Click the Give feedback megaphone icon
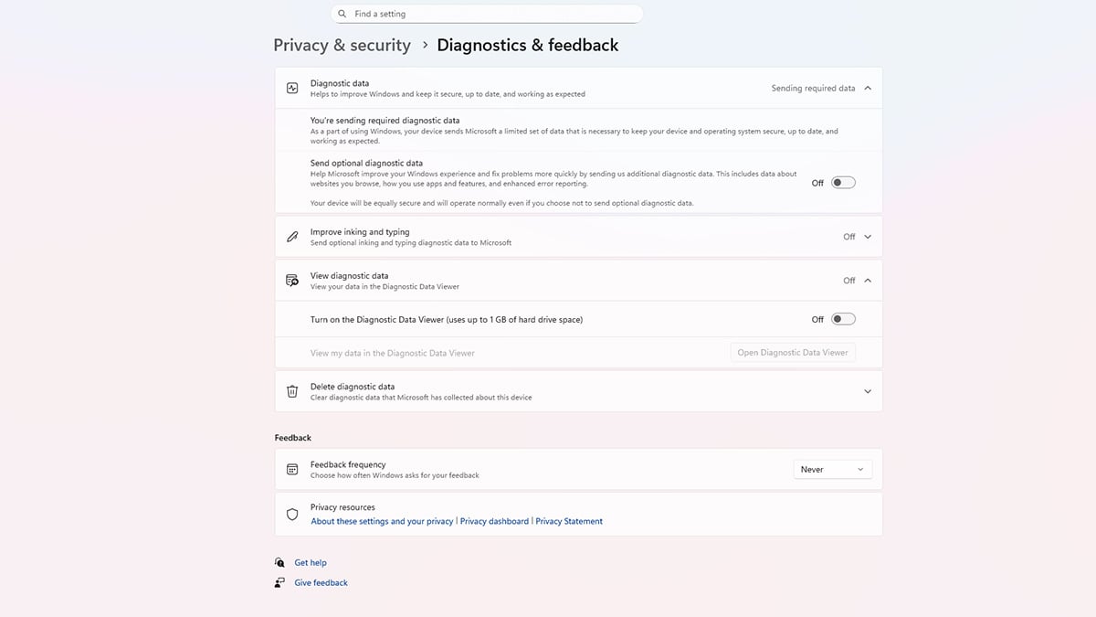The image size is (1096, 617). click(279, 582)
